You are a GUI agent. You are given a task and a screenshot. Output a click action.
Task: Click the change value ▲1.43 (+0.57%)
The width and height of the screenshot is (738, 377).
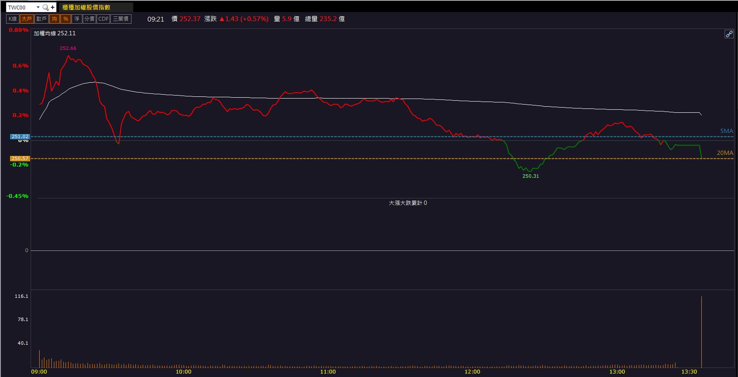pos(244,19)
